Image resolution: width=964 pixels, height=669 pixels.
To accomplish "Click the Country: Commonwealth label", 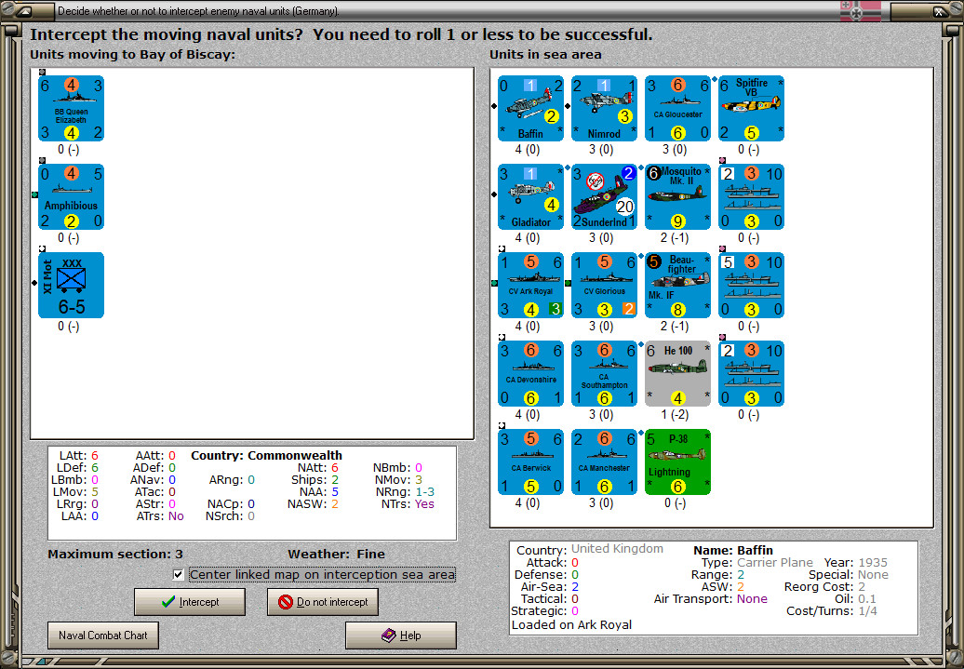I will (266, 456).
